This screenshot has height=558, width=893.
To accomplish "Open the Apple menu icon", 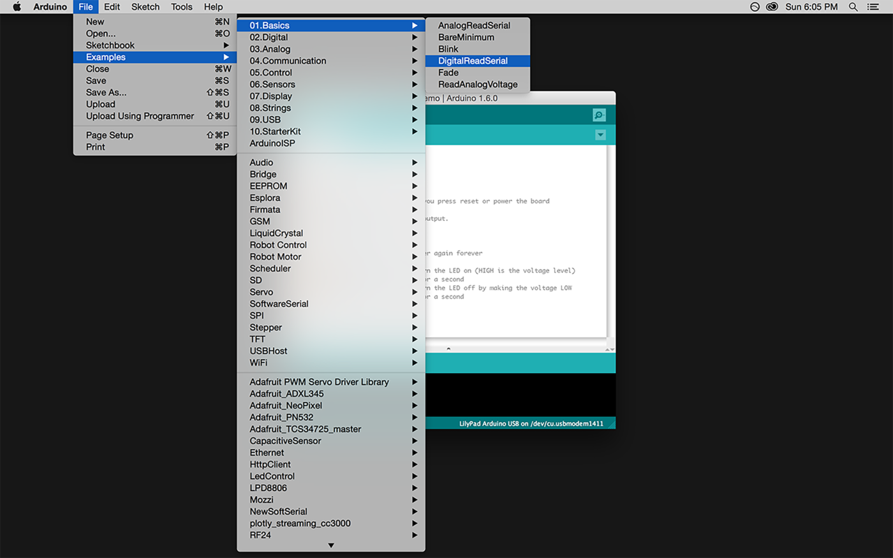I will [17, 7].
